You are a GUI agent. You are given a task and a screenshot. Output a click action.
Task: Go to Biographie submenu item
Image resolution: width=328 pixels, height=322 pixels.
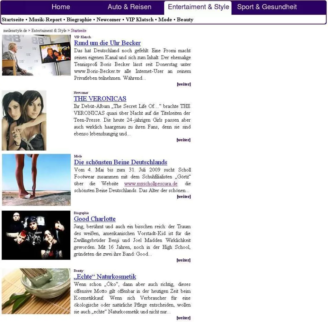click(x=79, y=20)
